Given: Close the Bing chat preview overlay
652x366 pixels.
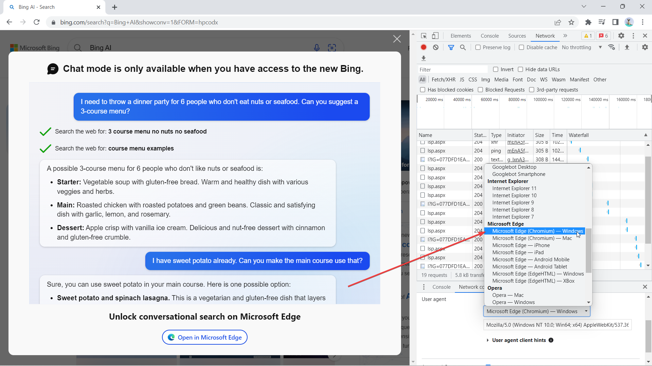Looking at the screenshot, I should click(x=397, y=39).
